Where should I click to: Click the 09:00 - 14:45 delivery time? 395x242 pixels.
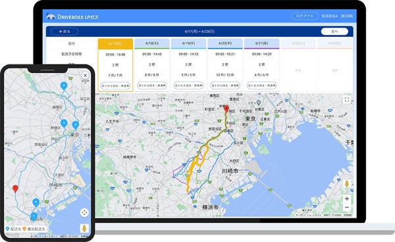coord(152,54)
